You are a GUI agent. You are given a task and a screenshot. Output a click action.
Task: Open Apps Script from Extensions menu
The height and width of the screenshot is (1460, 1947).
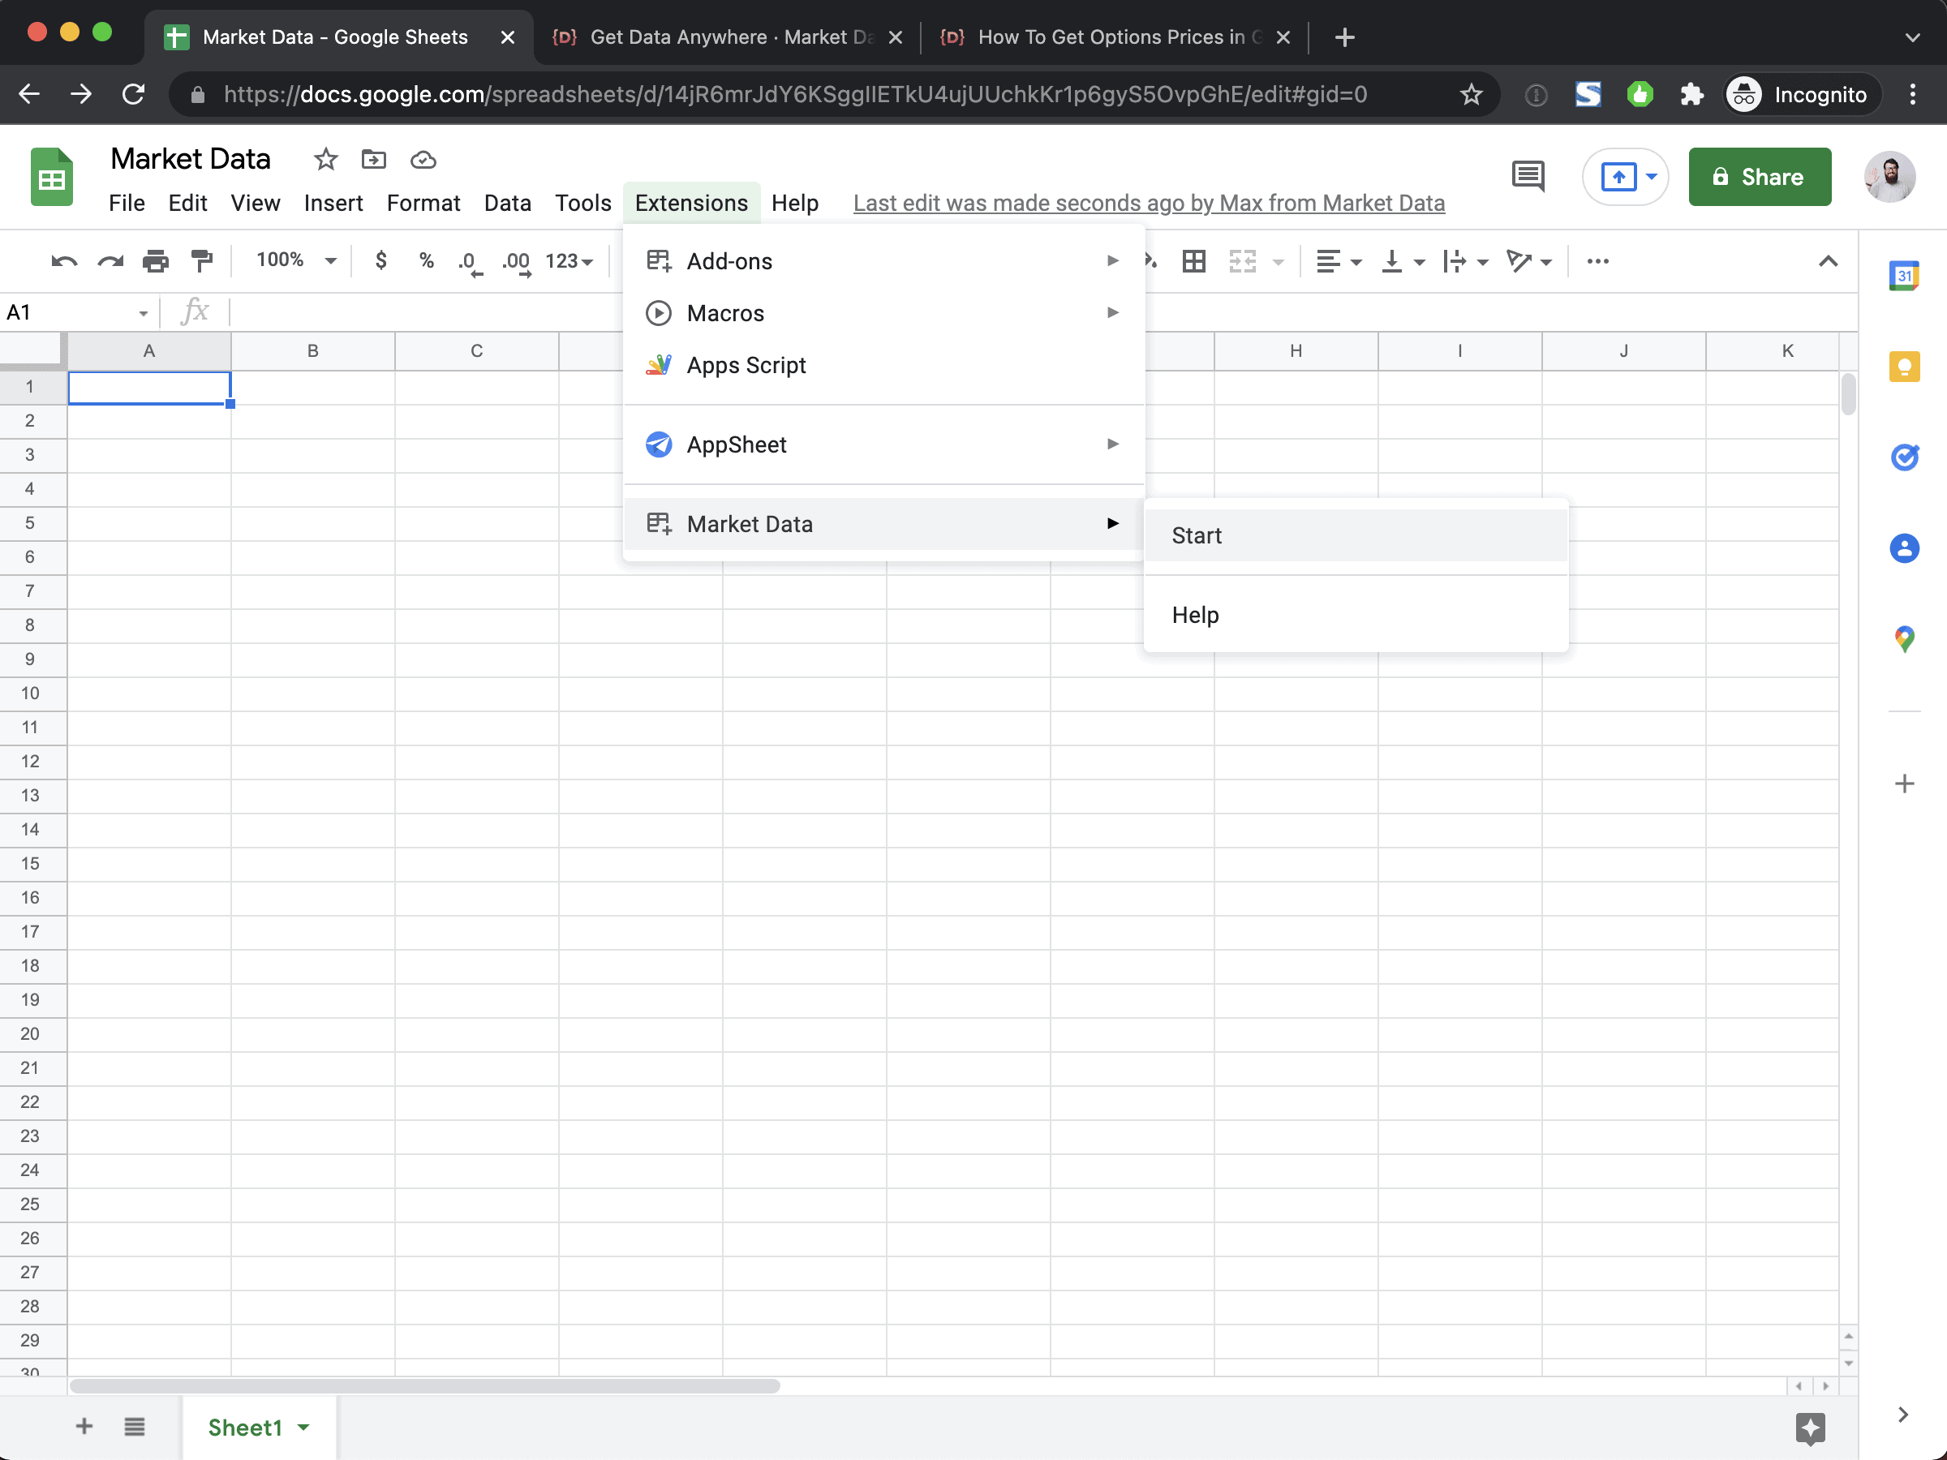[x=883, y=365]
